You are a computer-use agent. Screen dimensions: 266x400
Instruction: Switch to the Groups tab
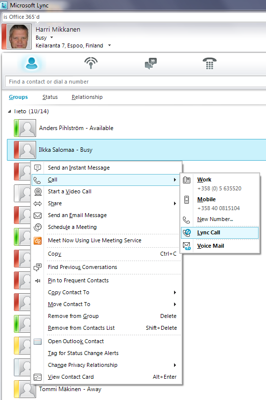coord(18,97)
